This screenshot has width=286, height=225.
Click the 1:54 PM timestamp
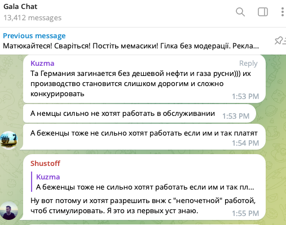pos(245,143)
